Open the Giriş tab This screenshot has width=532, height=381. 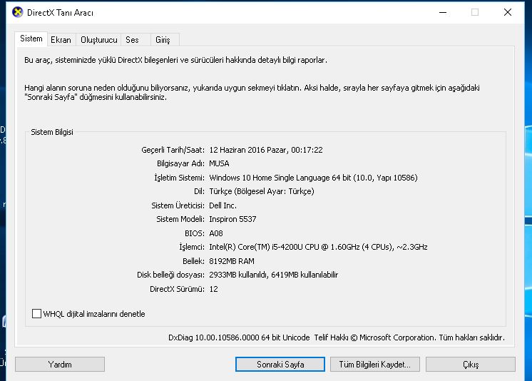165,40
